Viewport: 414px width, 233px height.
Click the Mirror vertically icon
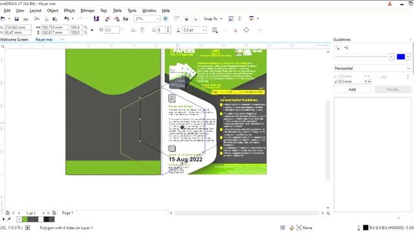click(142, 30)
